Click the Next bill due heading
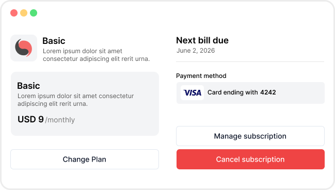Image resolution: width=335 pixels, height=190 pixels. tap(202, 40)
